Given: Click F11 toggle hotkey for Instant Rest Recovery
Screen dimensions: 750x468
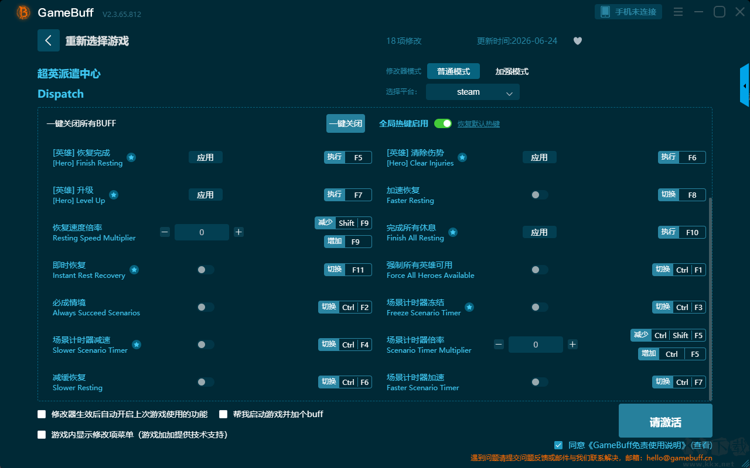Looking at the screenshot, I should 348,270.
